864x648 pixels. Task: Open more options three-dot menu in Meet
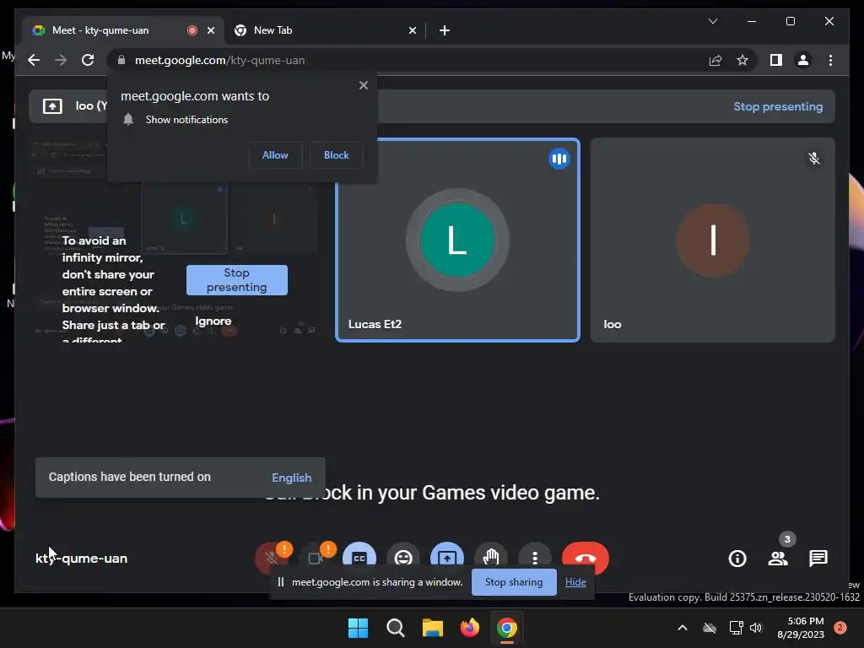pyautogui.click(x=534, y=558)
